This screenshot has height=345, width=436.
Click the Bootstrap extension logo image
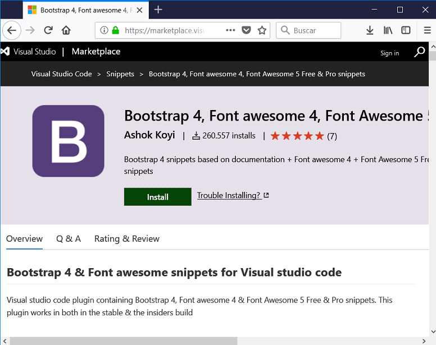[69, 141]
